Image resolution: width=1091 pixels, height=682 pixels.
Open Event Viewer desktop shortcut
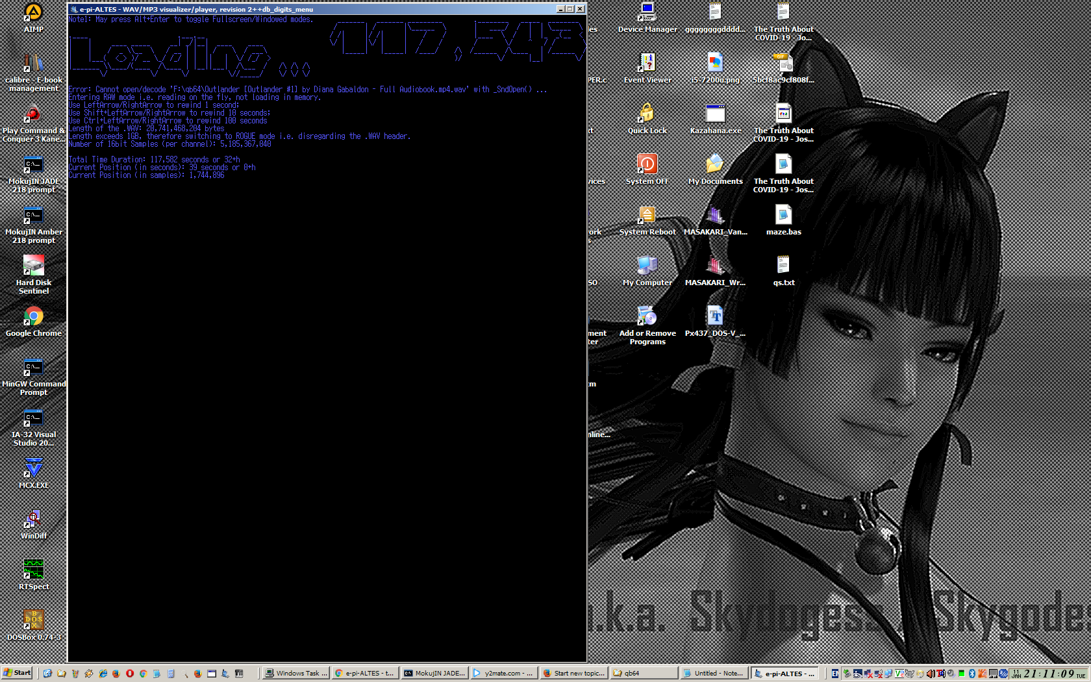pyautogui.click(x=647, y=68)
